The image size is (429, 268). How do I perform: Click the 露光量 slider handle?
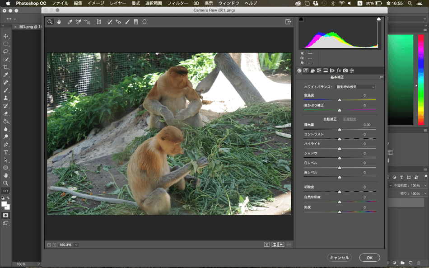coord(340,130)
